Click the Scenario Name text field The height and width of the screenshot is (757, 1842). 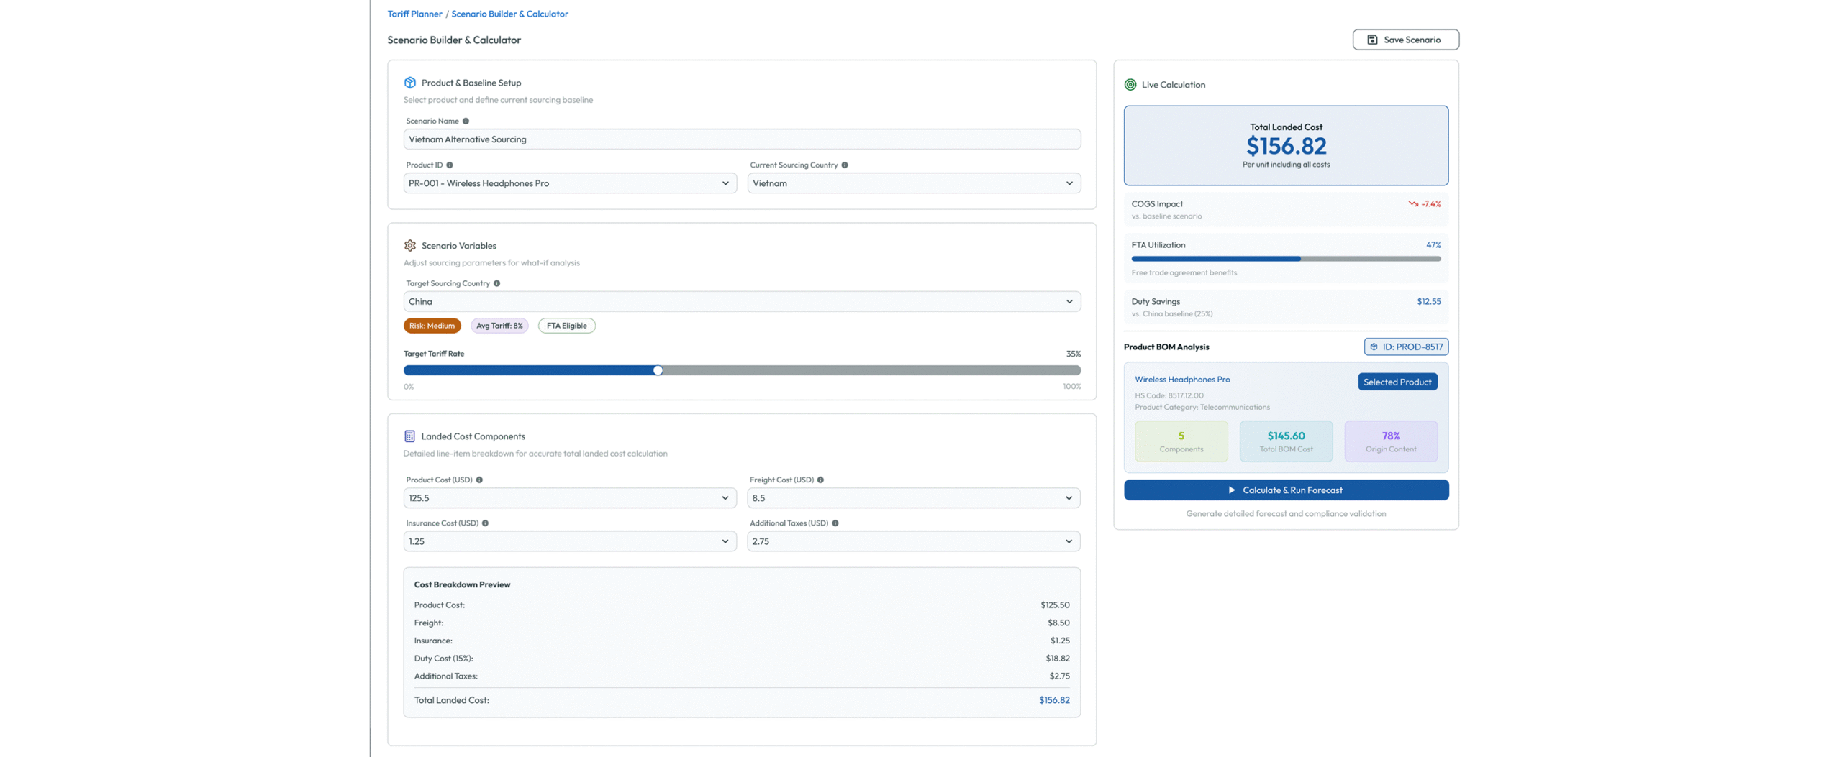point(741,139)
